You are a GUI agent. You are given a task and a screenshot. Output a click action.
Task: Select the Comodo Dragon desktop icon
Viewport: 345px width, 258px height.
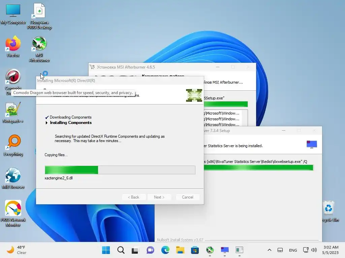click(x=13, y=82)
